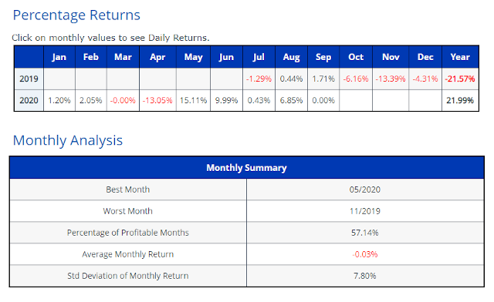Open January 2020 1.20% daily returns

pos(59,100)
